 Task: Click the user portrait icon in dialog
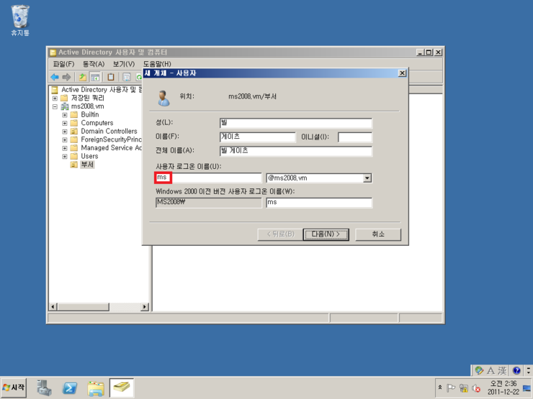coord(164,98)
